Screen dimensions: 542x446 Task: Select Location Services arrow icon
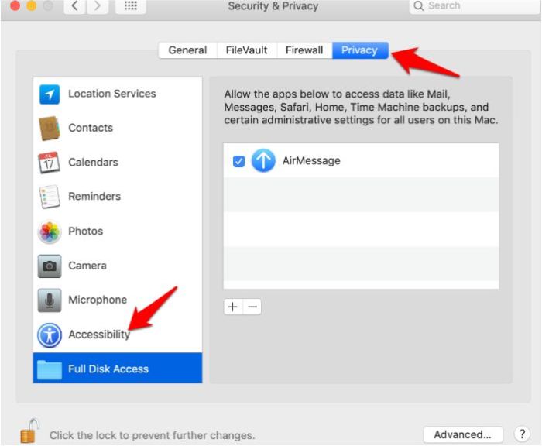[x=50, y=94]
